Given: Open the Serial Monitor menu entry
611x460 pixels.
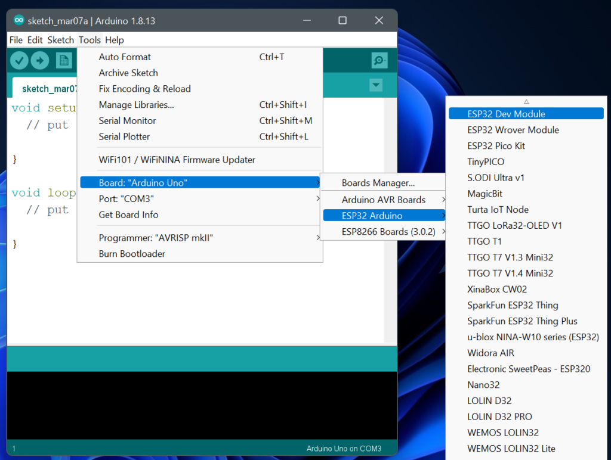Looking at the screenshot, I should pos(200,120).
